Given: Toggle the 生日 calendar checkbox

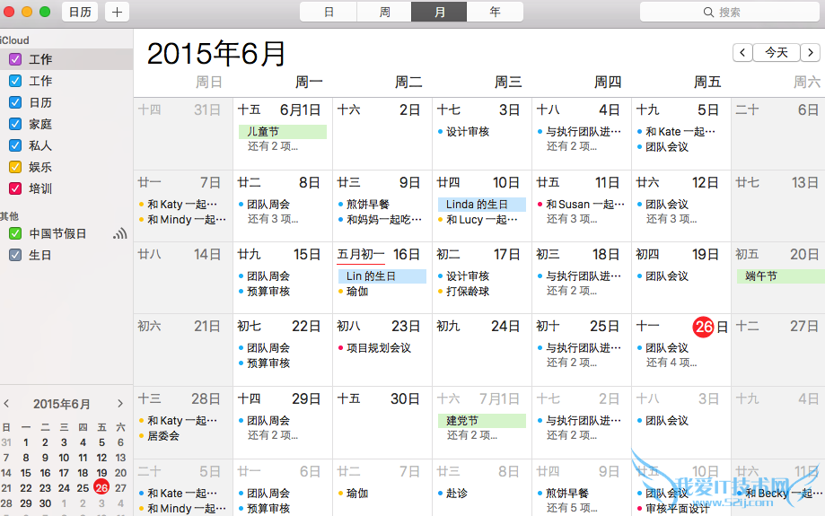Looking at the screenshot, I should (x=14, y=255).
